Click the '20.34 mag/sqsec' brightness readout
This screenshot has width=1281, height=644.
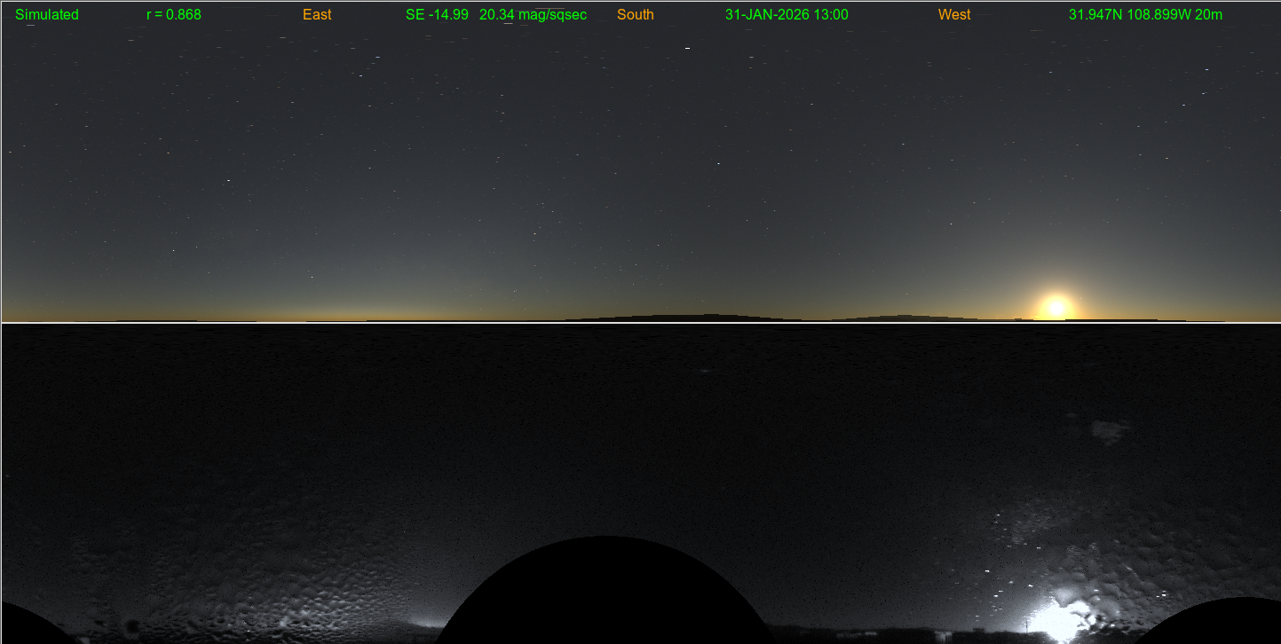click(x=533, y=15)
